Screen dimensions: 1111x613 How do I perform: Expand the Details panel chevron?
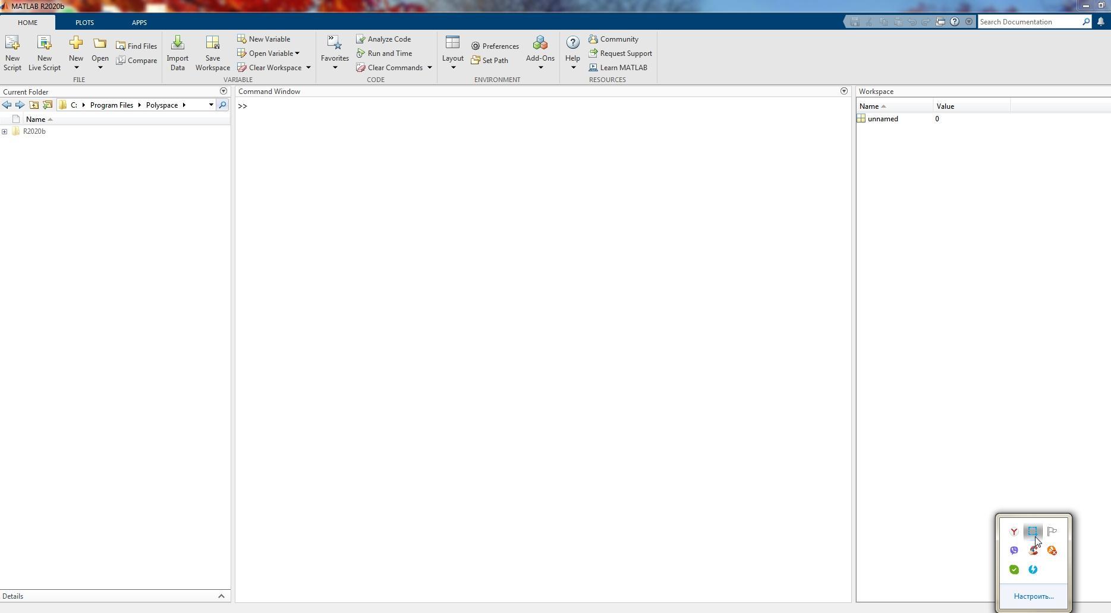pos(221,596)
